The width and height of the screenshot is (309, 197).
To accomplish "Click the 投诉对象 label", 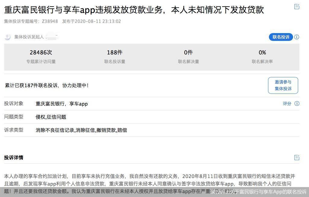I will click(x=14, y=103).
